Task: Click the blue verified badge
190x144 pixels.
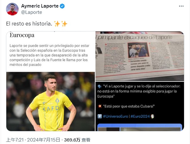Action: click(62, 6)
